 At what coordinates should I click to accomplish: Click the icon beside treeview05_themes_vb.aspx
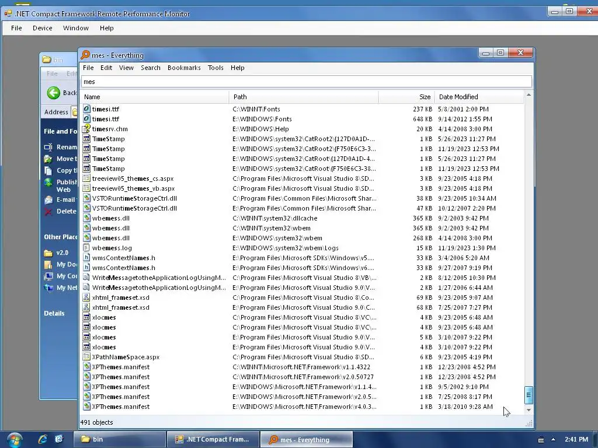coord(86,188)
